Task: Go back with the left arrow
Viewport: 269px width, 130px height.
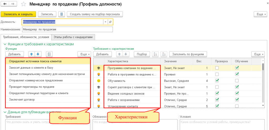Action: point(5,4)
